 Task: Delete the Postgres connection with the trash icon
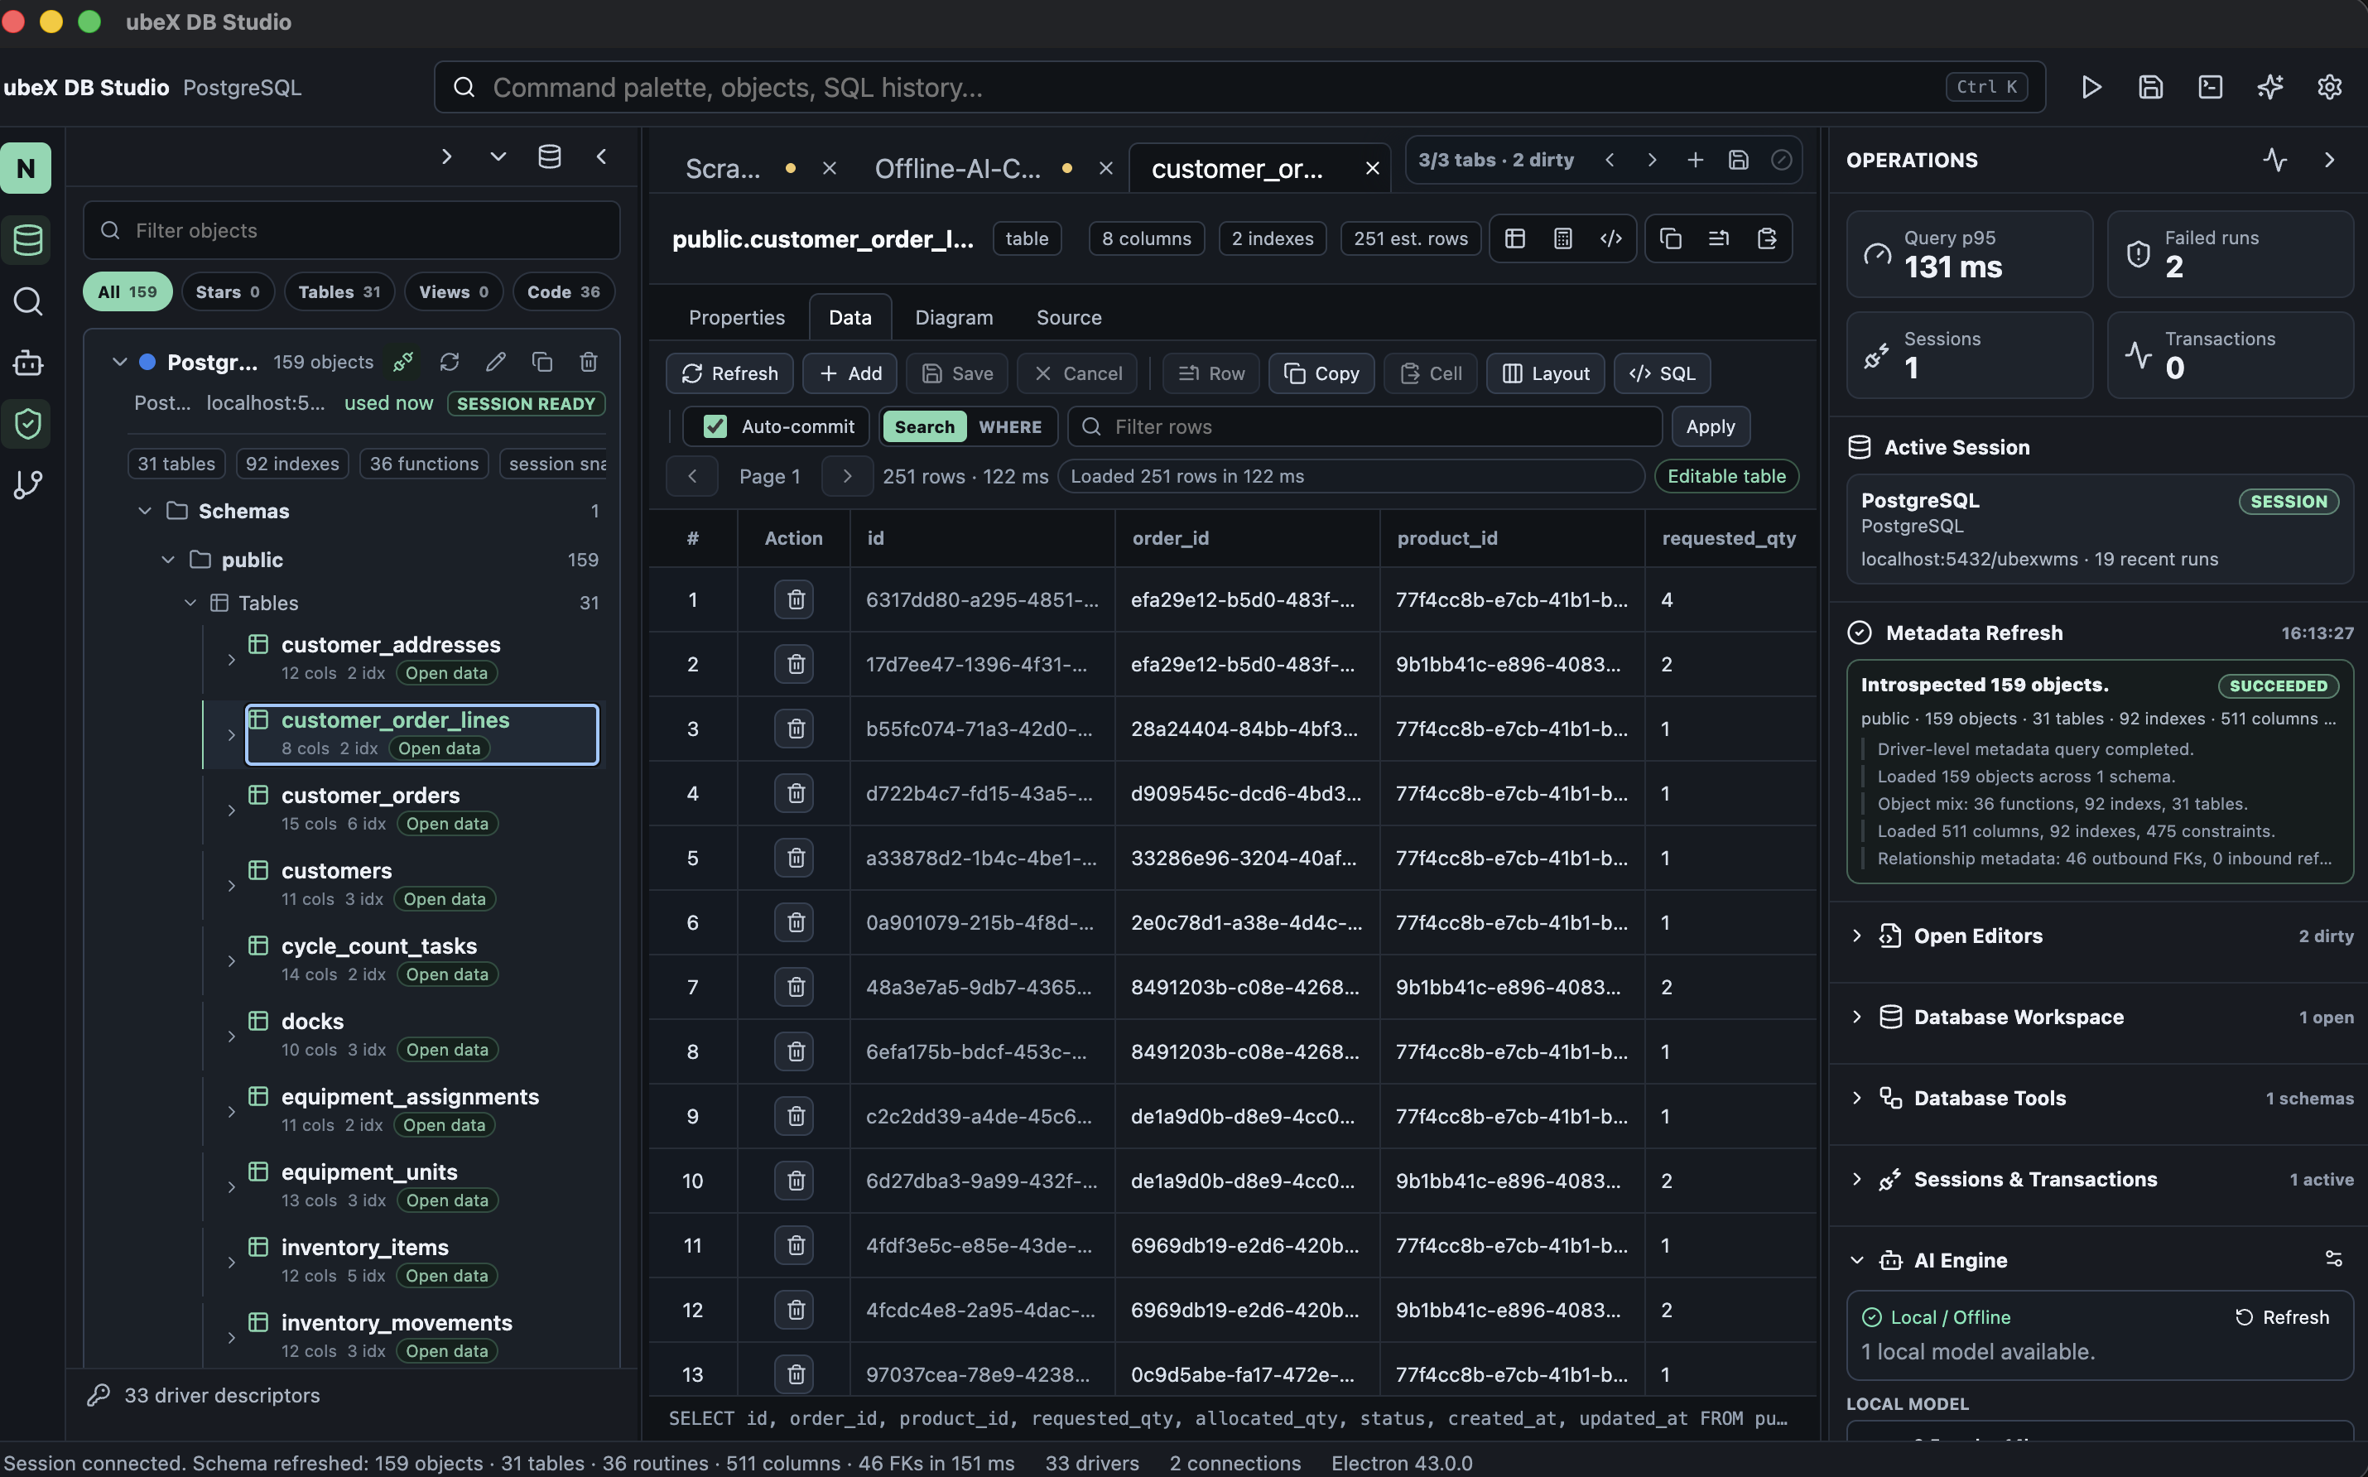[588, 363]
